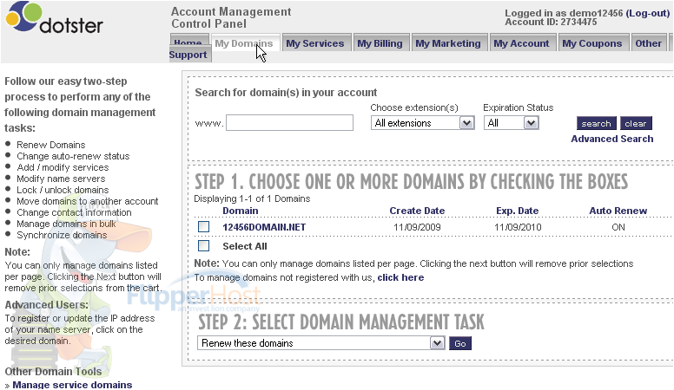Screen dimensions: 674x390
Task: Click 'Lock / unlock domains' list item
Action: [63, 190]
